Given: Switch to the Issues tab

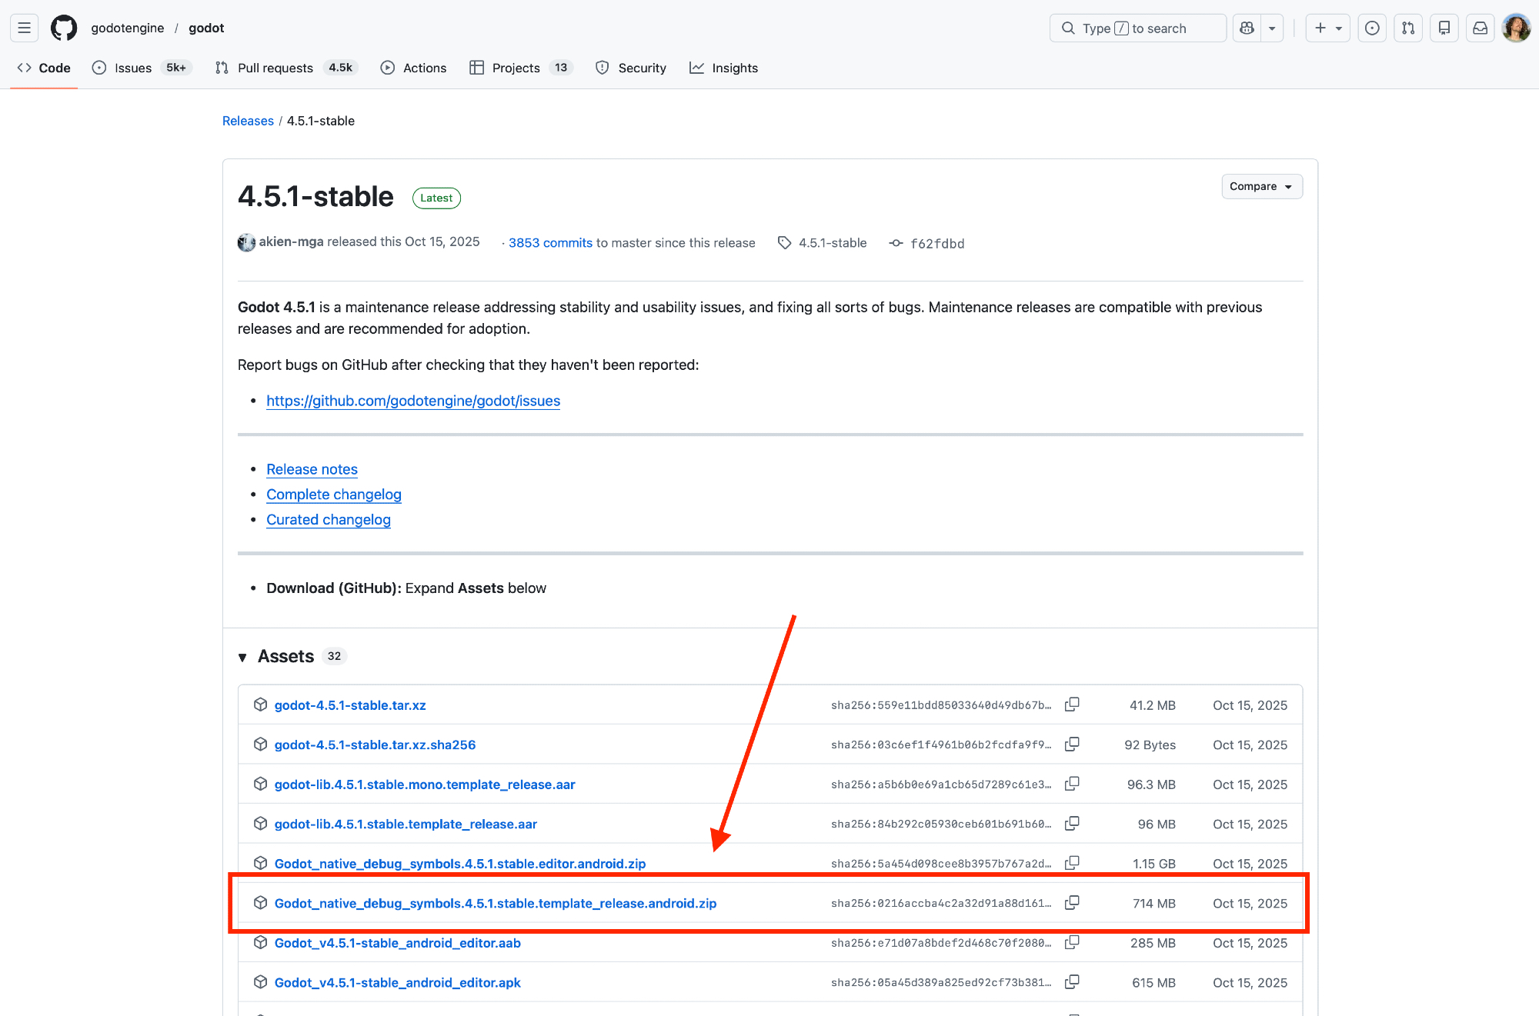Looking at the screenshot, I should pyautogui.click(x=132, y=68).
